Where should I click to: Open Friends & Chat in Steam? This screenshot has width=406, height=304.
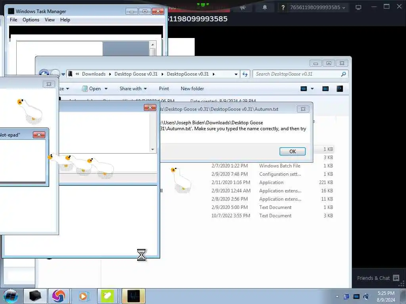pyautogui.click(x=378, y=278)
